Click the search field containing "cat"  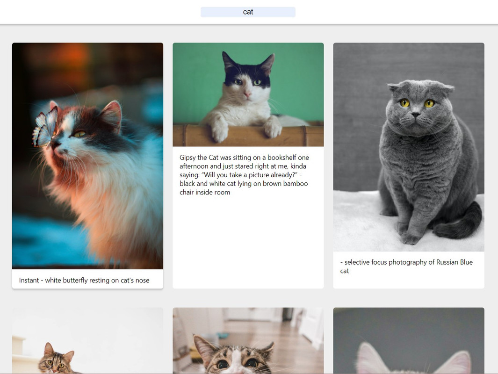(x=248, y=12)
